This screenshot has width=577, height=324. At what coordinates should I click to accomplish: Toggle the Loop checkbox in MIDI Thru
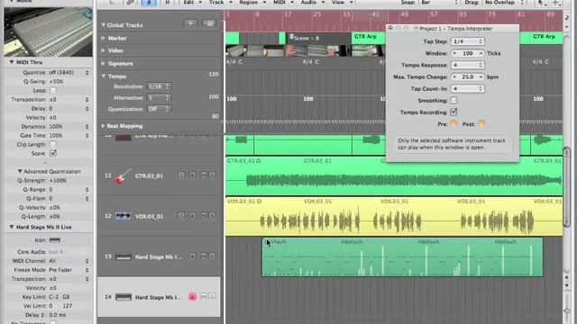click(x=53, y=90)
